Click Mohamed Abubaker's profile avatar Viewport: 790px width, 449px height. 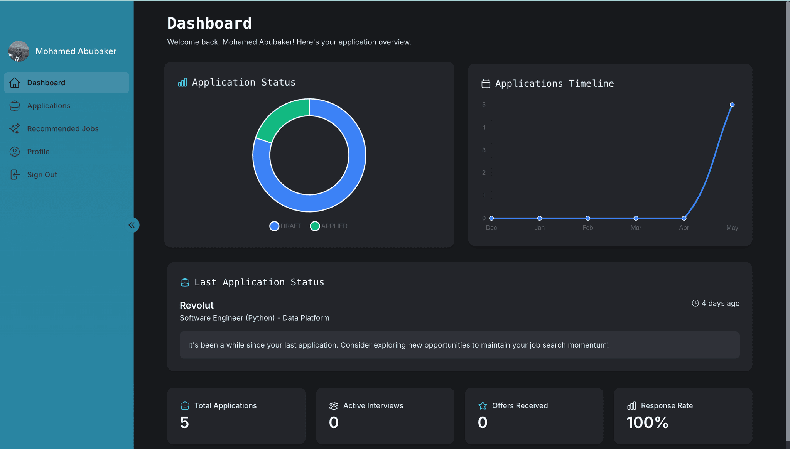(19, 51)
